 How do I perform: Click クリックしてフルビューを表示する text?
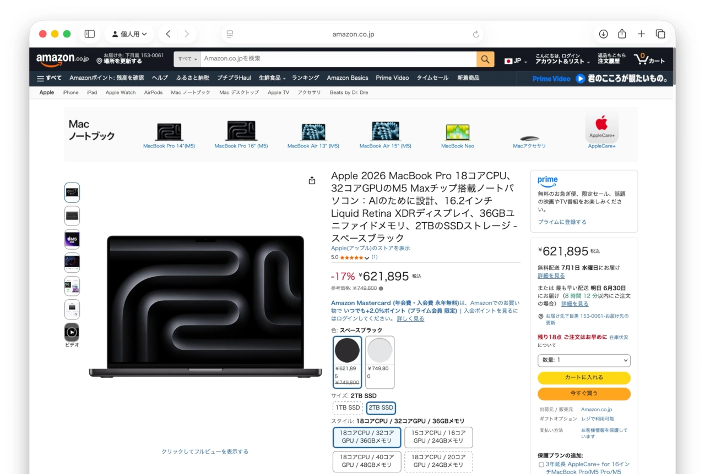(205, 451)
